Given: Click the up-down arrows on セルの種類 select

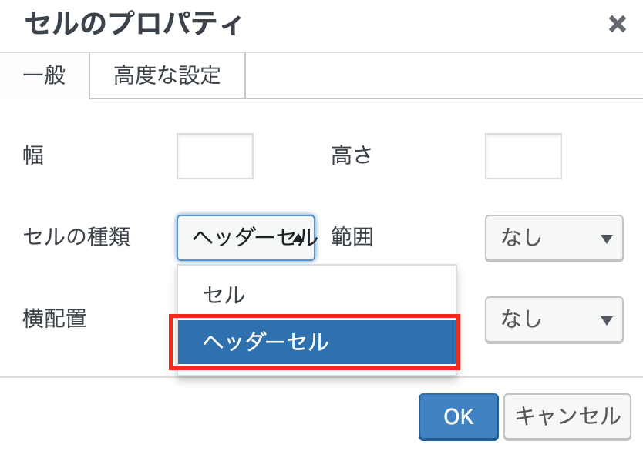Looking at the screenshot, I should click(302, 239).
